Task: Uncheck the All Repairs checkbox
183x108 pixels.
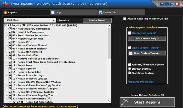Action: pos(5,25)
